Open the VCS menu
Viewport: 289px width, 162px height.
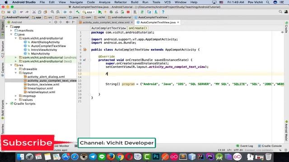pyautogui.click(x=168, y=2)
